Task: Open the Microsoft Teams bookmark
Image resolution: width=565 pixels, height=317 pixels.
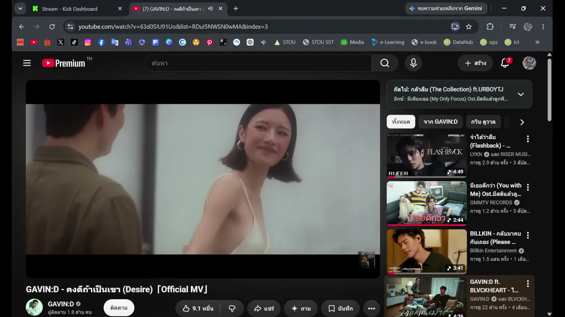Action: [x=128, y=42]
